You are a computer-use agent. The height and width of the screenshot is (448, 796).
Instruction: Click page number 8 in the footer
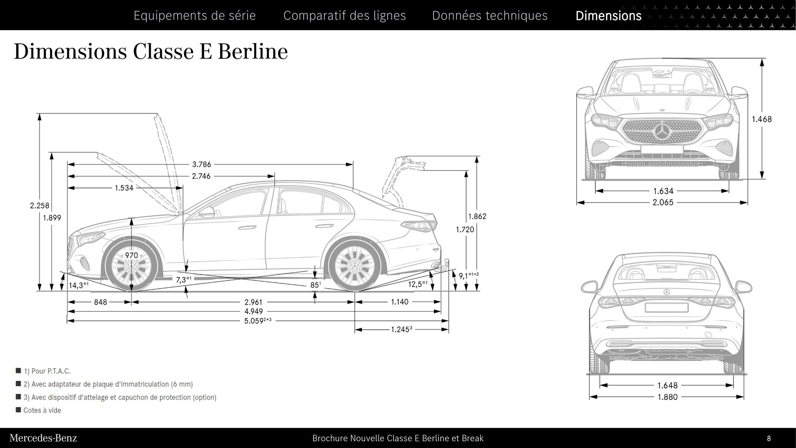pyautogui.click(x=769, y=438)
